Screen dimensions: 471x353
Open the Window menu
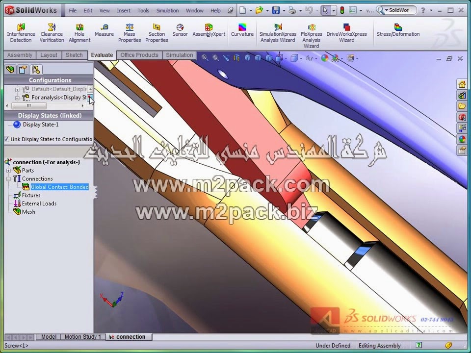pos(195,10)
